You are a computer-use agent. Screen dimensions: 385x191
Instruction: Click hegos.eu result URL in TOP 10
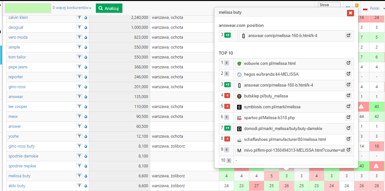tap(271, 74)
